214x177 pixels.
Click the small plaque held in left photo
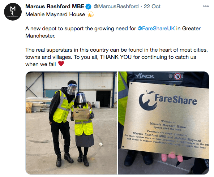[81, 114]
